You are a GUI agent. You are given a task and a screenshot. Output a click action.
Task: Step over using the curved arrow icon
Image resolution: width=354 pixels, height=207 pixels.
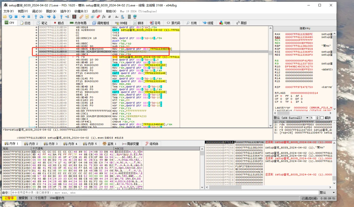tap(41, 16)
